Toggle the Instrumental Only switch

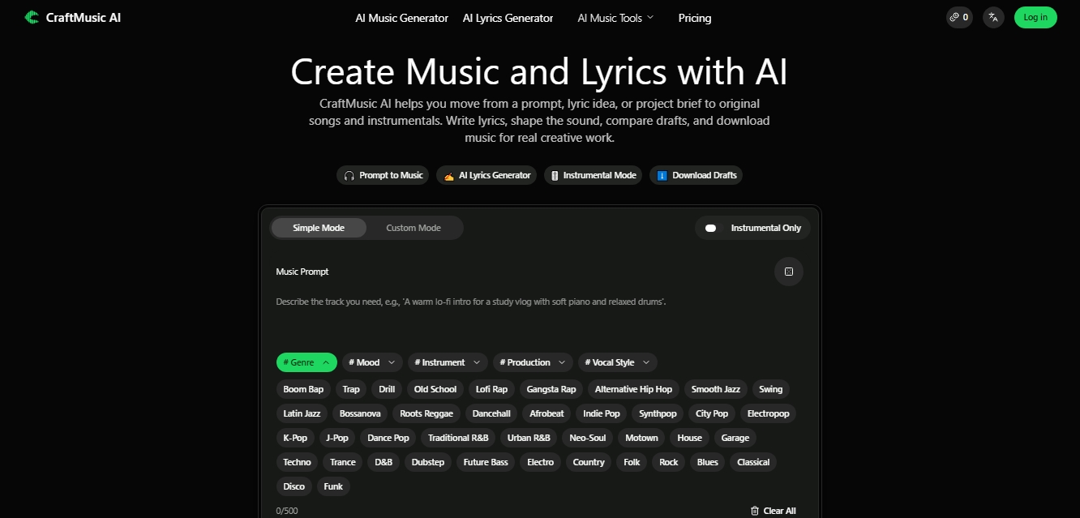(x=711, y=228)
